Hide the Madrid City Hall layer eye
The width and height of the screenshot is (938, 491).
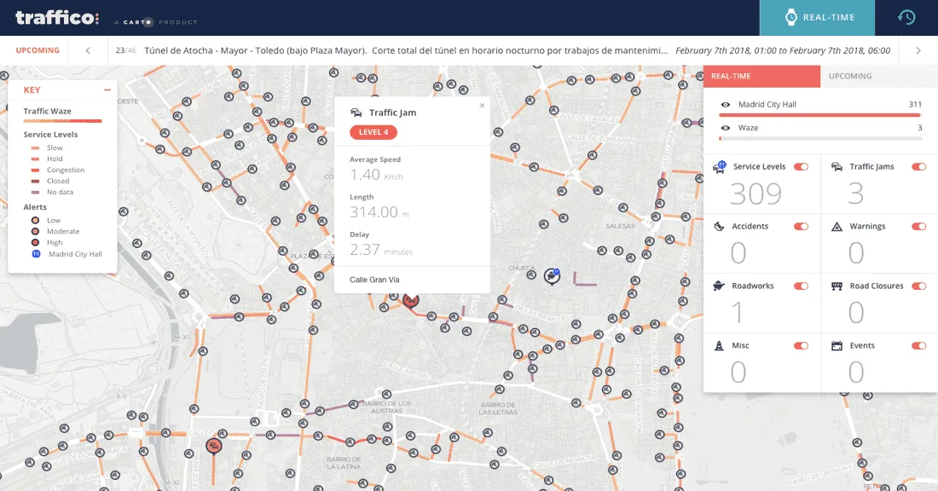[725, 104]
